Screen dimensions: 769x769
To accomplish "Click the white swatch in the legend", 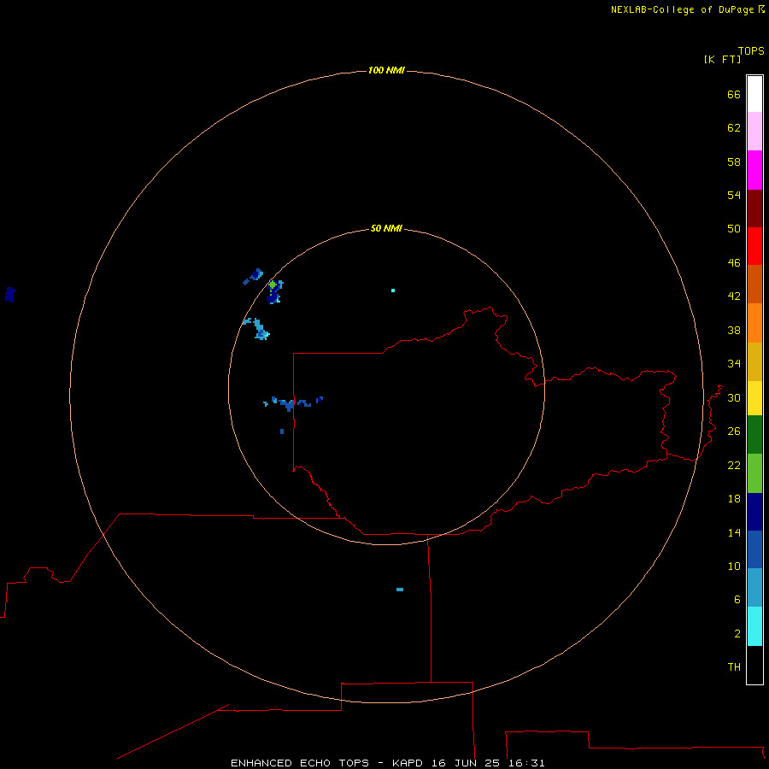I will tap(754, 94).
